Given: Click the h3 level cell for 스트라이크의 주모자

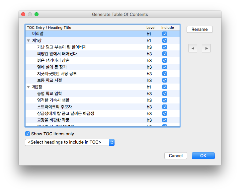Looking at the screenshot, I should pos(149,107).
